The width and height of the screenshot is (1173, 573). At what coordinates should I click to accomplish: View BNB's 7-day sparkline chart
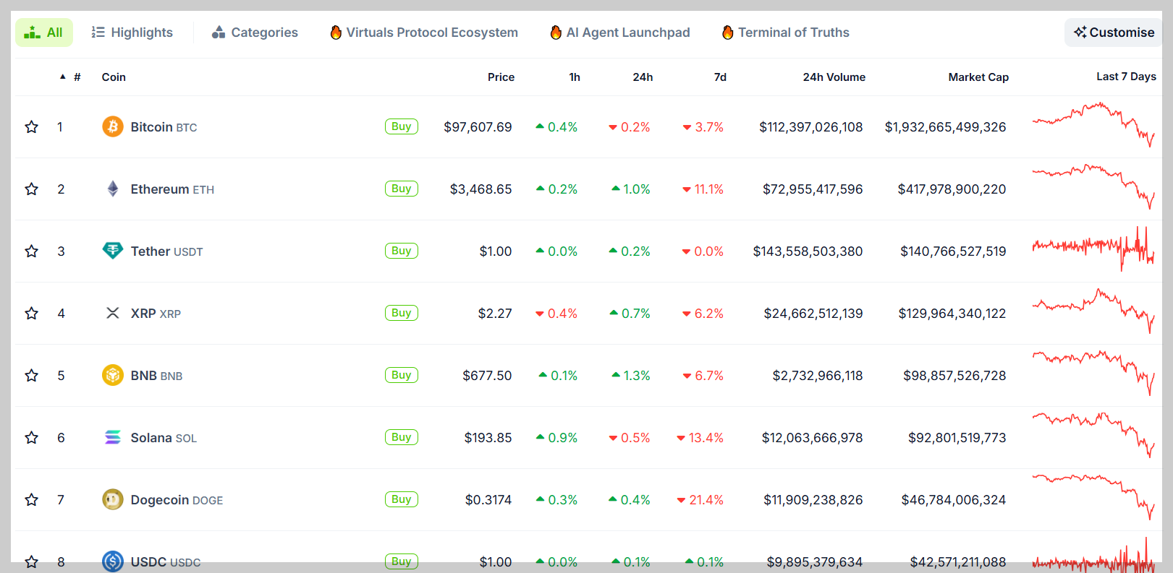(x=1093, y=374)
